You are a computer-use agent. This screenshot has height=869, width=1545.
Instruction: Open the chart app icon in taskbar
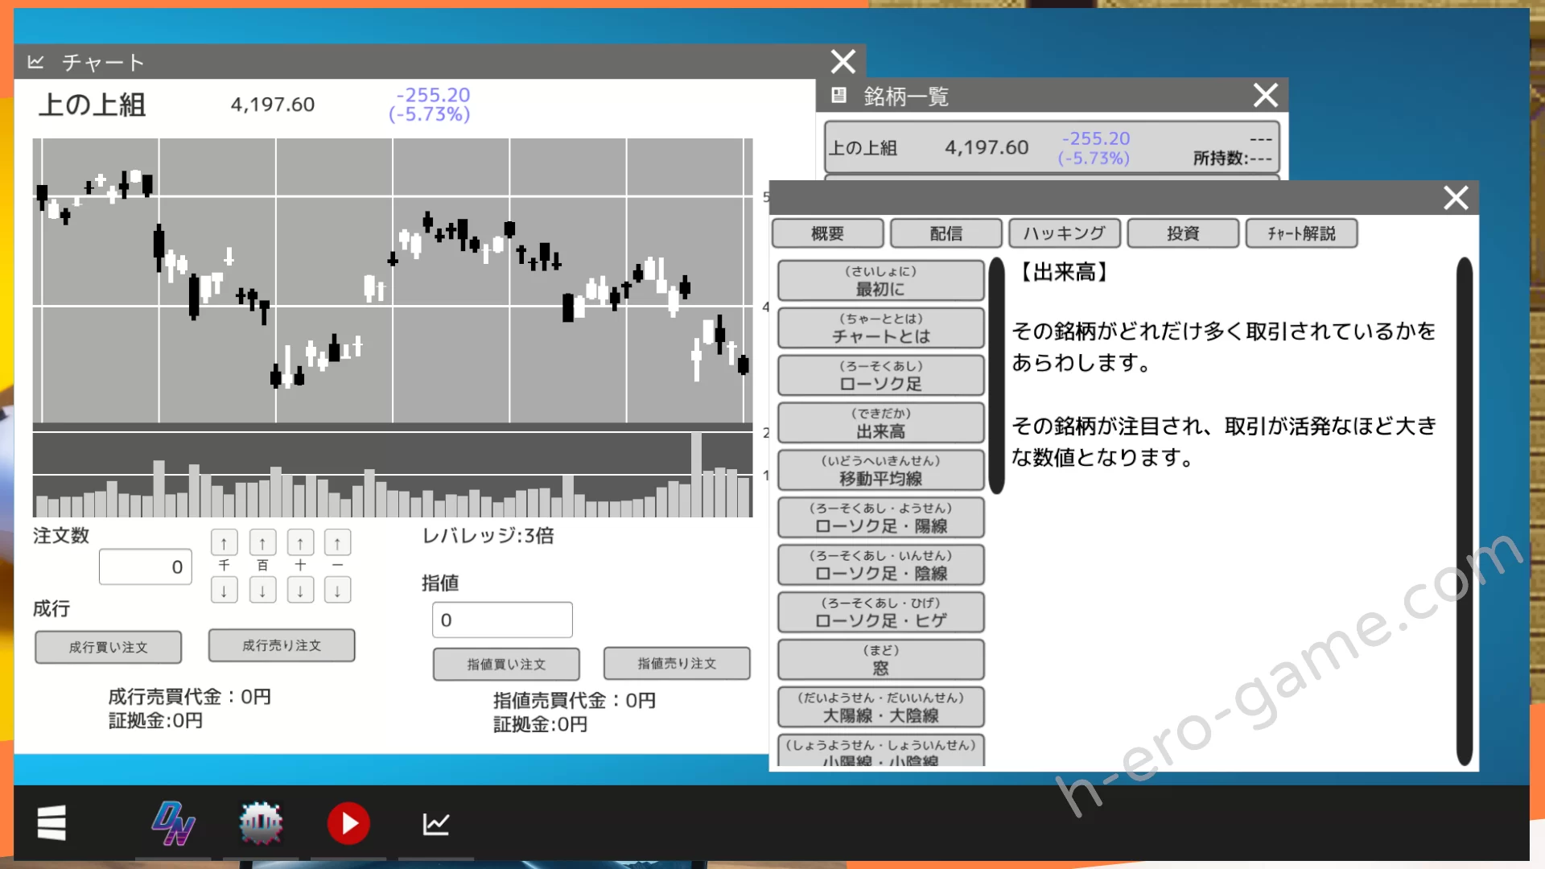[435, 823]
